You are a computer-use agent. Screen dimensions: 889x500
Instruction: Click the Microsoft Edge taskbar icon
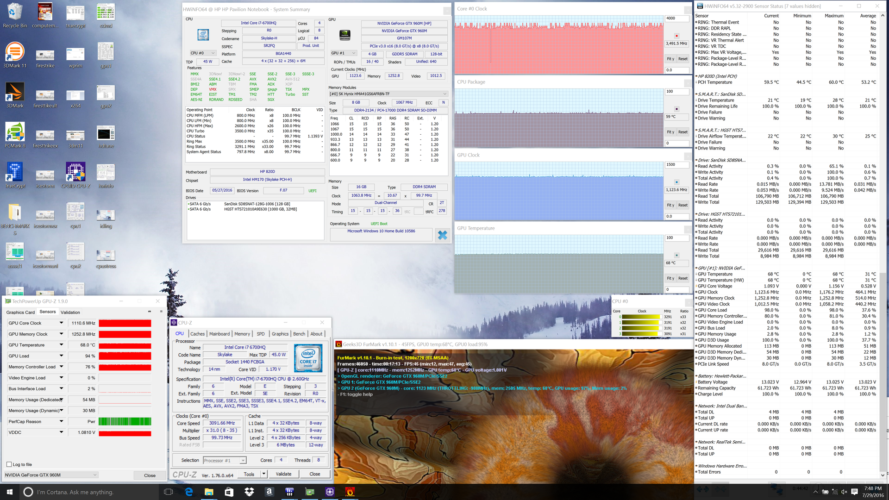189,492
